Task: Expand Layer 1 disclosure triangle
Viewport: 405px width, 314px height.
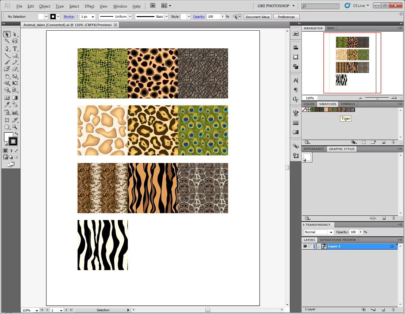Action: click(x=318, y=246)
